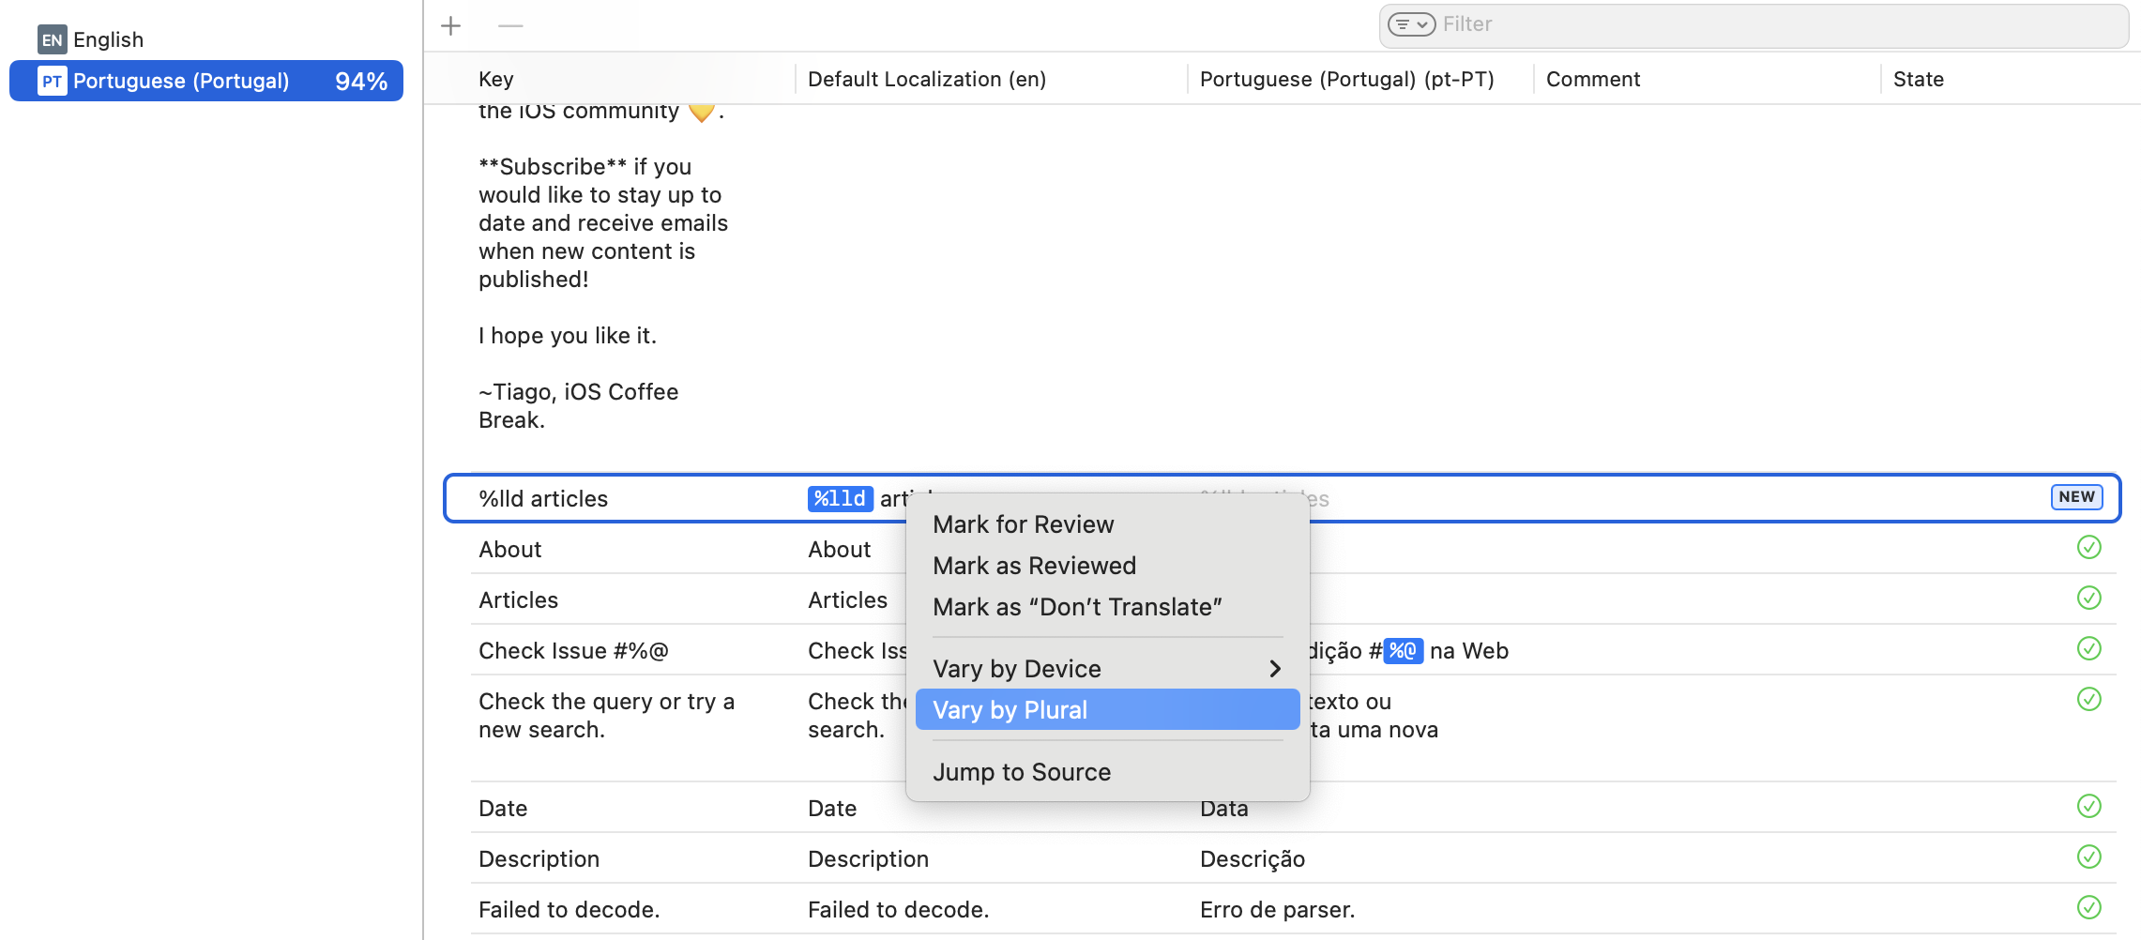Choose Mark as "Don't Translate" menu item

point(1107,607)
